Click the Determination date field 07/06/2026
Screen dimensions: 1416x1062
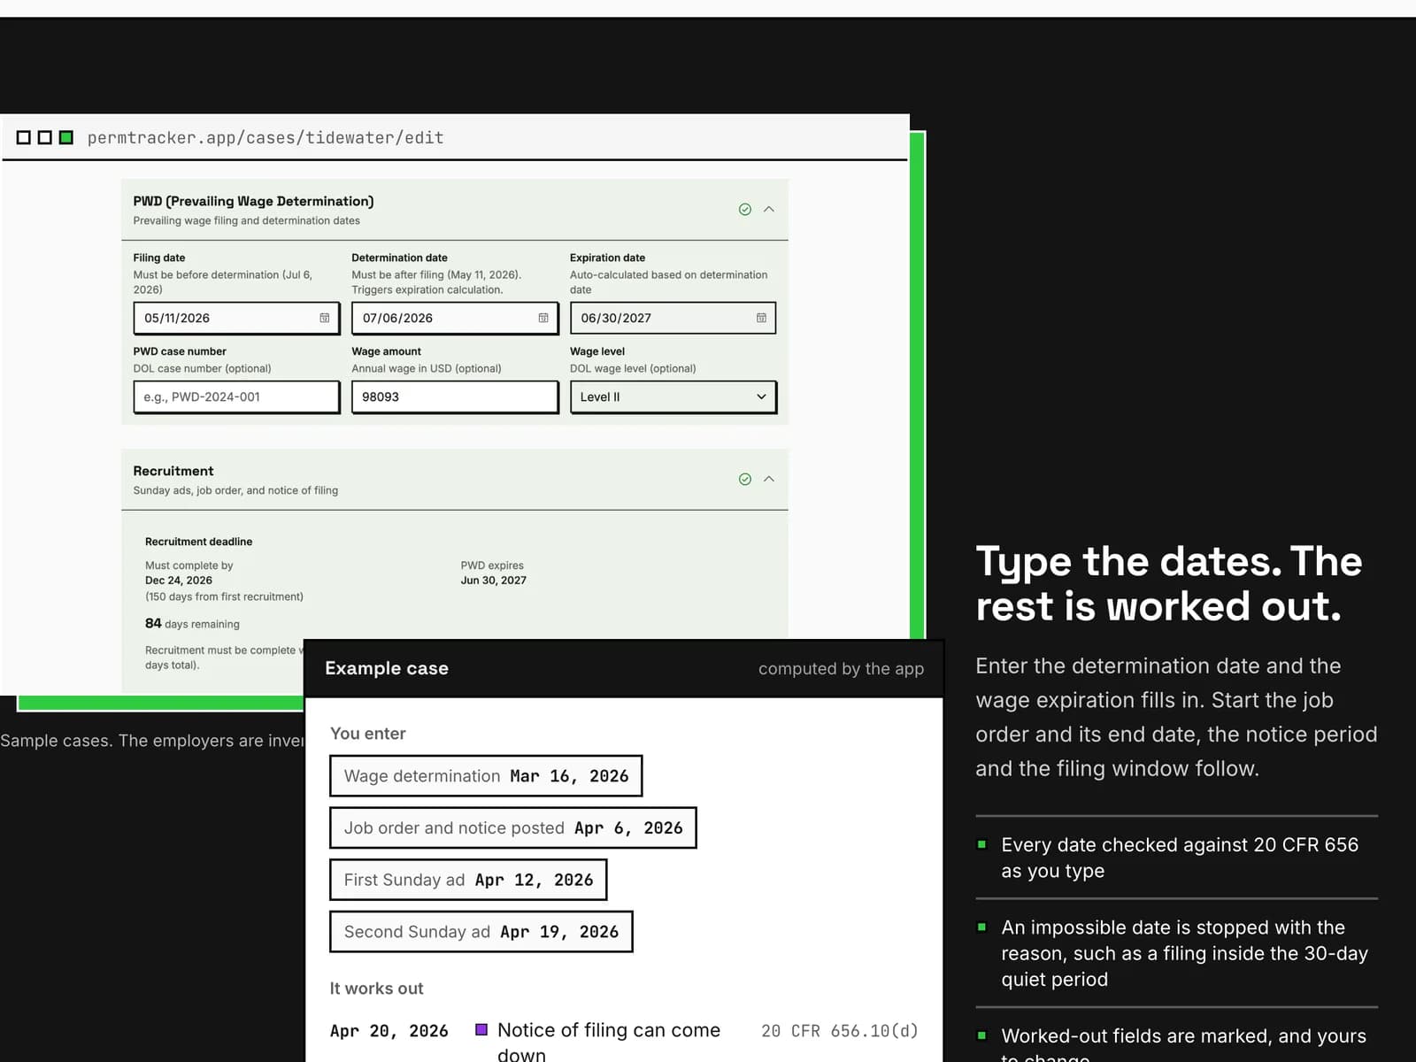(x=455, y=318)
